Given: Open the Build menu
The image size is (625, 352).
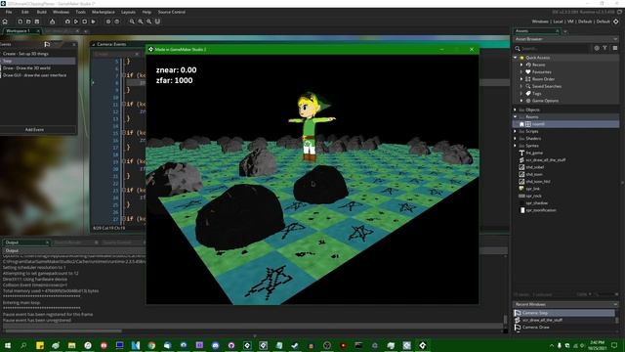Looking at the screenshot, I should 41,12.
